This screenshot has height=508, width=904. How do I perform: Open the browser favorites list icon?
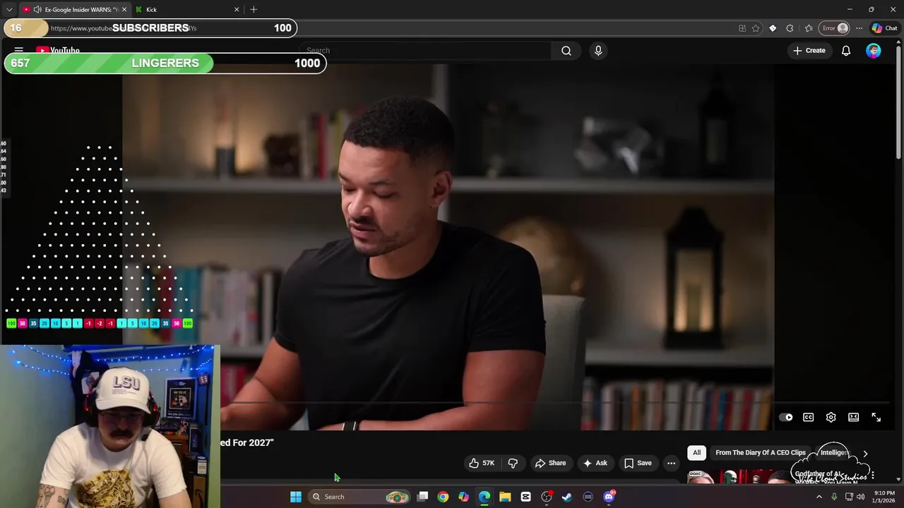click(809, 28)
